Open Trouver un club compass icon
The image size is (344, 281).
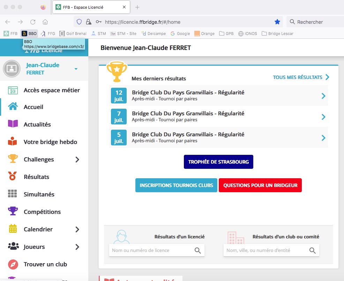pyautogui.click(x=13, y=264)
